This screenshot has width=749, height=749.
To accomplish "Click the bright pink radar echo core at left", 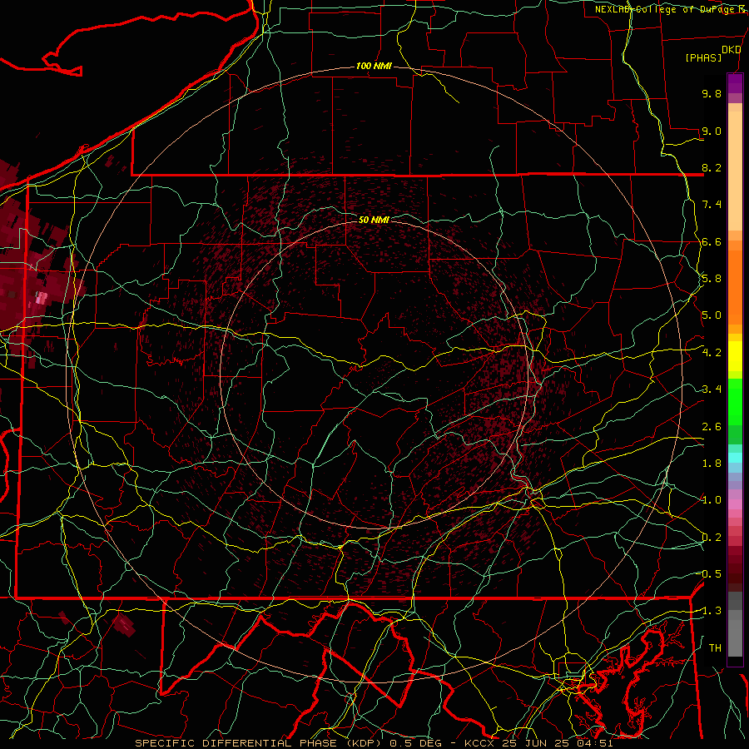I will point(41,299).
